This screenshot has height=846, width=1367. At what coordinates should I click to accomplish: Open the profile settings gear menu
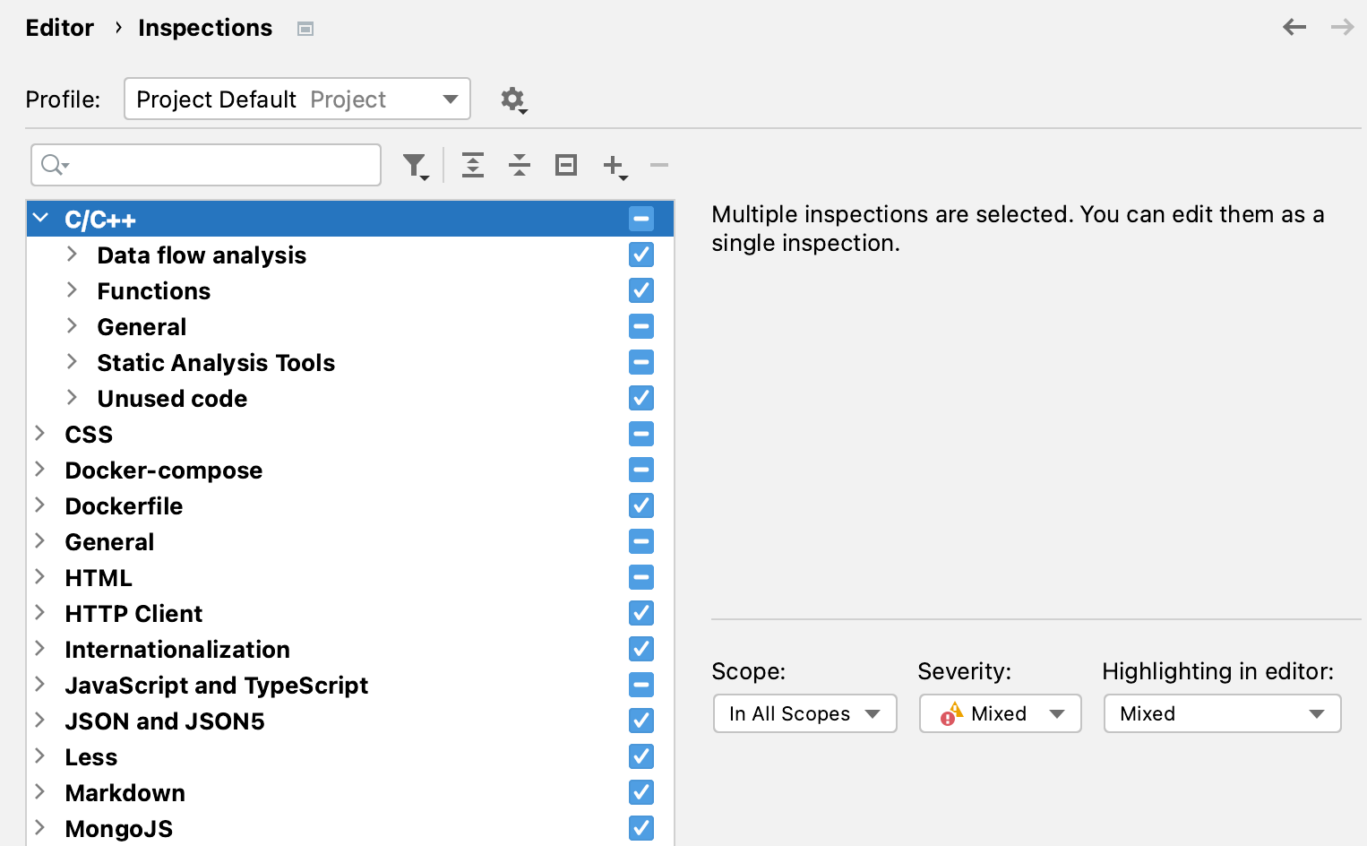[x=512, y=99]
